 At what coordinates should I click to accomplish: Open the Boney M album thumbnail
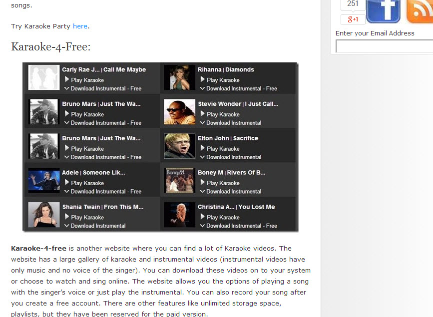179,180
